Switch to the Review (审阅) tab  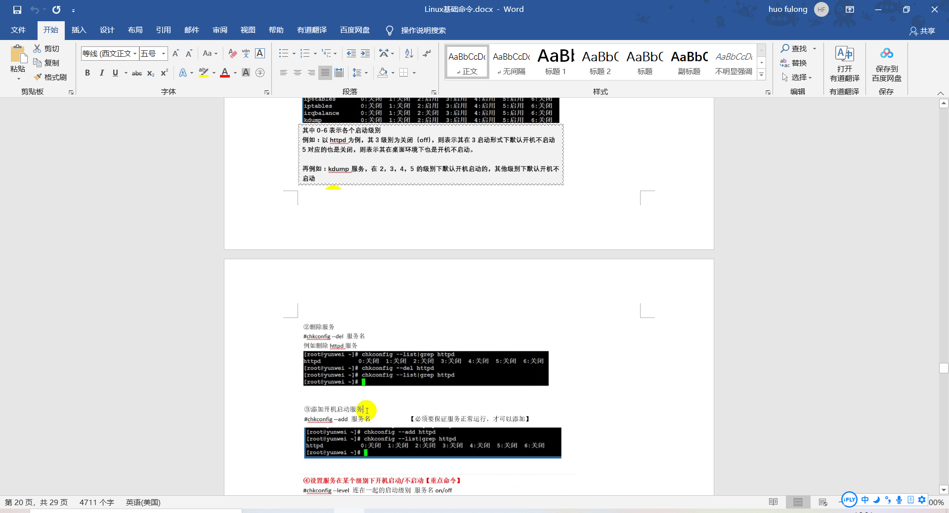[220, 30]
